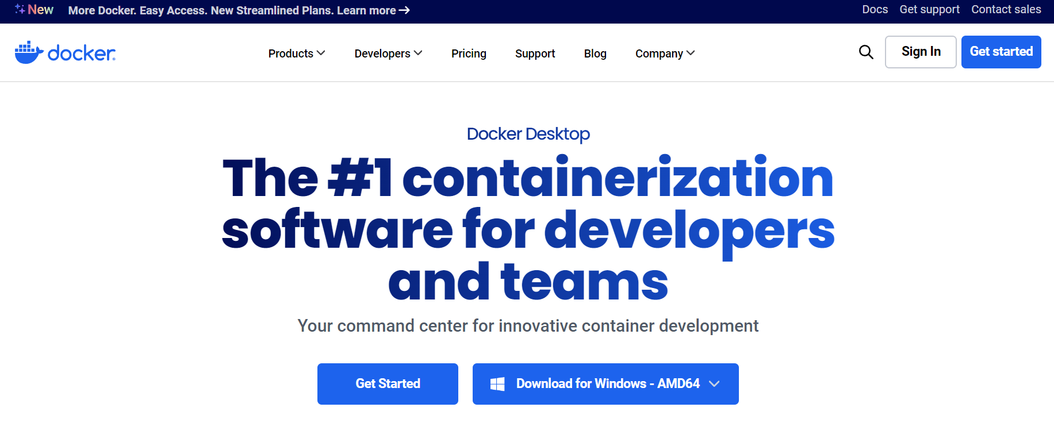
Task: Click the Docker whale logo
Action: point(65,52)
